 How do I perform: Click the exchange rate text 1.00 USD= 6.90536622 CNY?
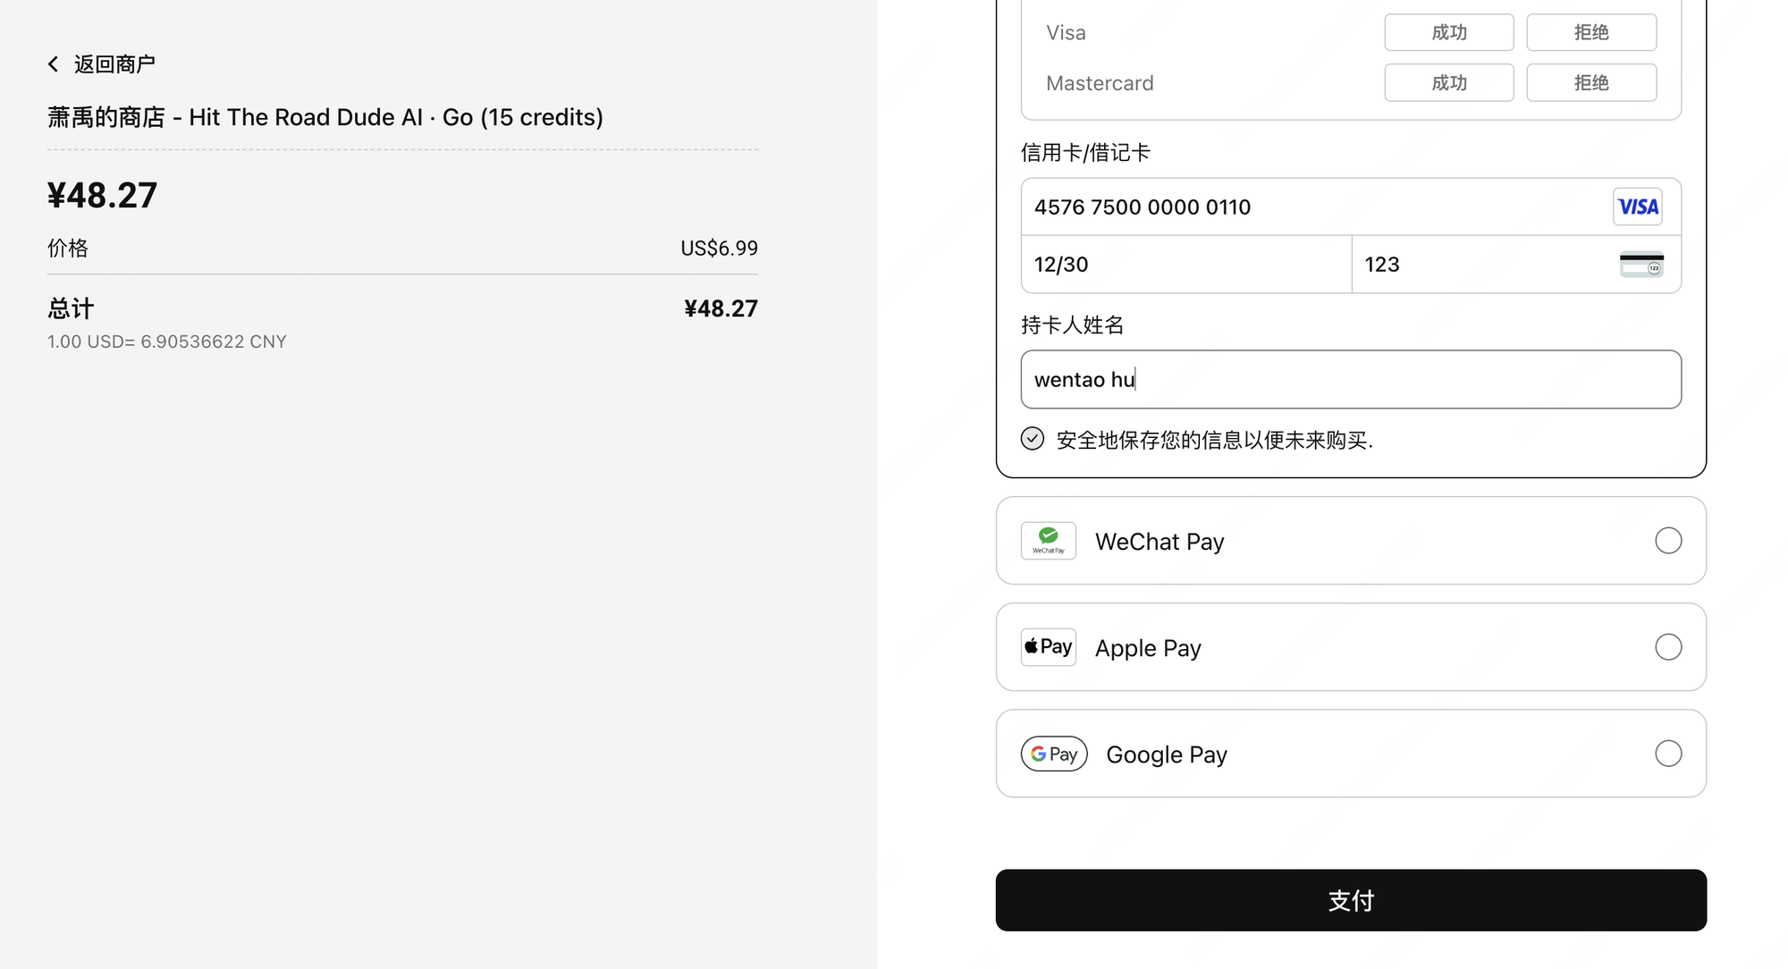tap(167, 341)
